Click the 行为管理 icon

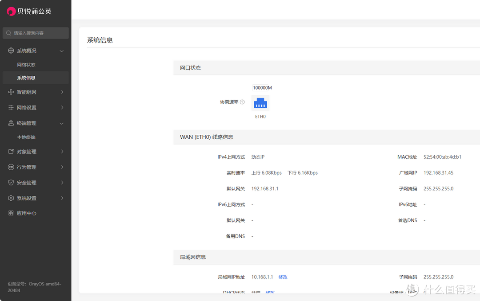click(11, 167)
